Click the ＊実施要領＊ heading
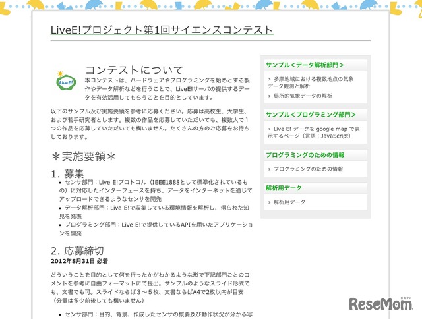The width and height of the screenshot is (422, 319). coord(83,156)
